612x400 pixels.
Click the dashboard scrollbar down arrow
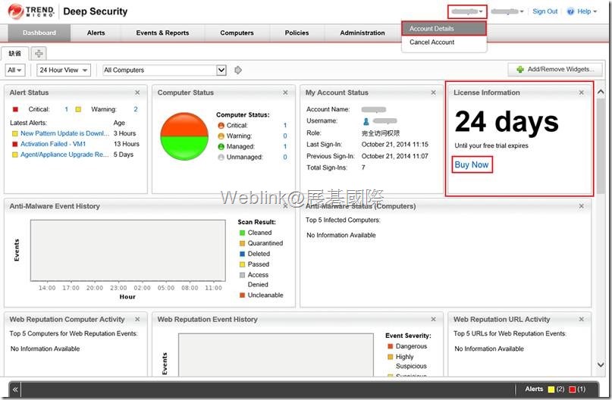[x=601, y=365]
